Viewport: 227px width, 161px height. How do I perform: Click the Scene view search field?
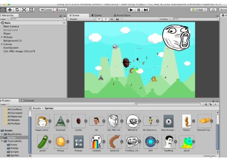[195, 19]
